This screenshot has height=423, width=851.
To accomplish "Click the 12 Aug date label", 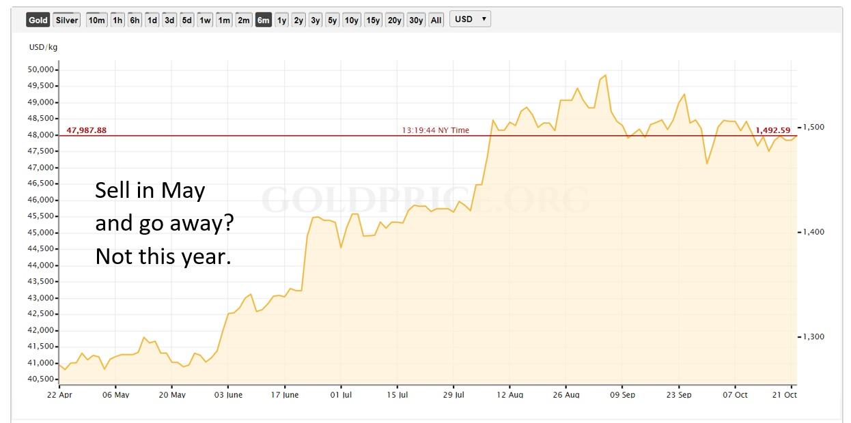I will (510, 394).
